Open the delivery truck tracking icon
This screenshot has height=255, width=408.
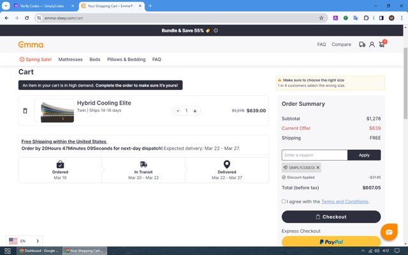click(x=362, y=45)
